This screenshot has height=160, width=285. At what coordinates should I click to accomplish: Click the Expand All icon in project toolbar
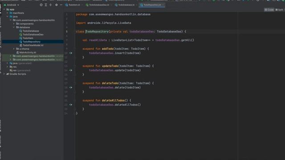(x=46, y=5)
